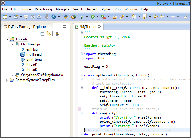
Task: Expand the myThread class tree node
Action: (18, 54)
